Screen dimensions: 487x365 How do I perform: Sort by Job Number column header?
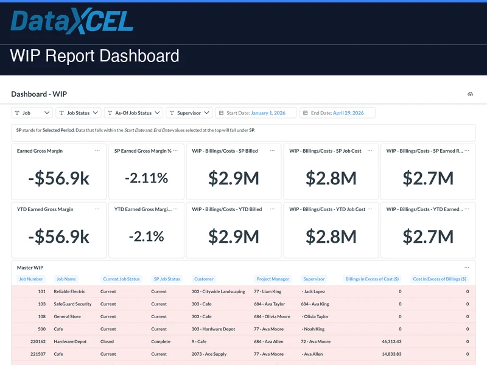[31, 279]
